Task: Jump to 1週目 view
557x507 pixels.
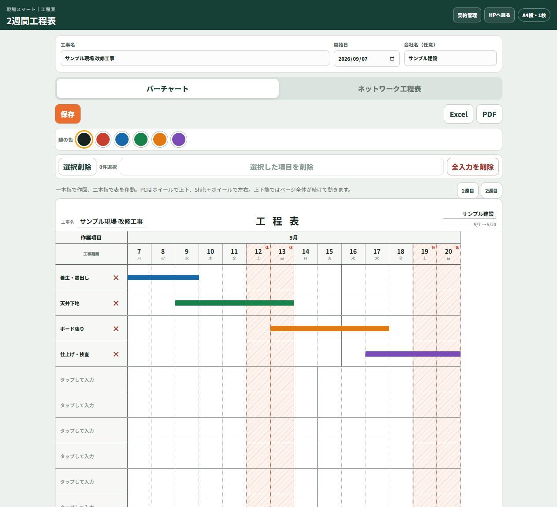Action: click(x=468, y=190)
